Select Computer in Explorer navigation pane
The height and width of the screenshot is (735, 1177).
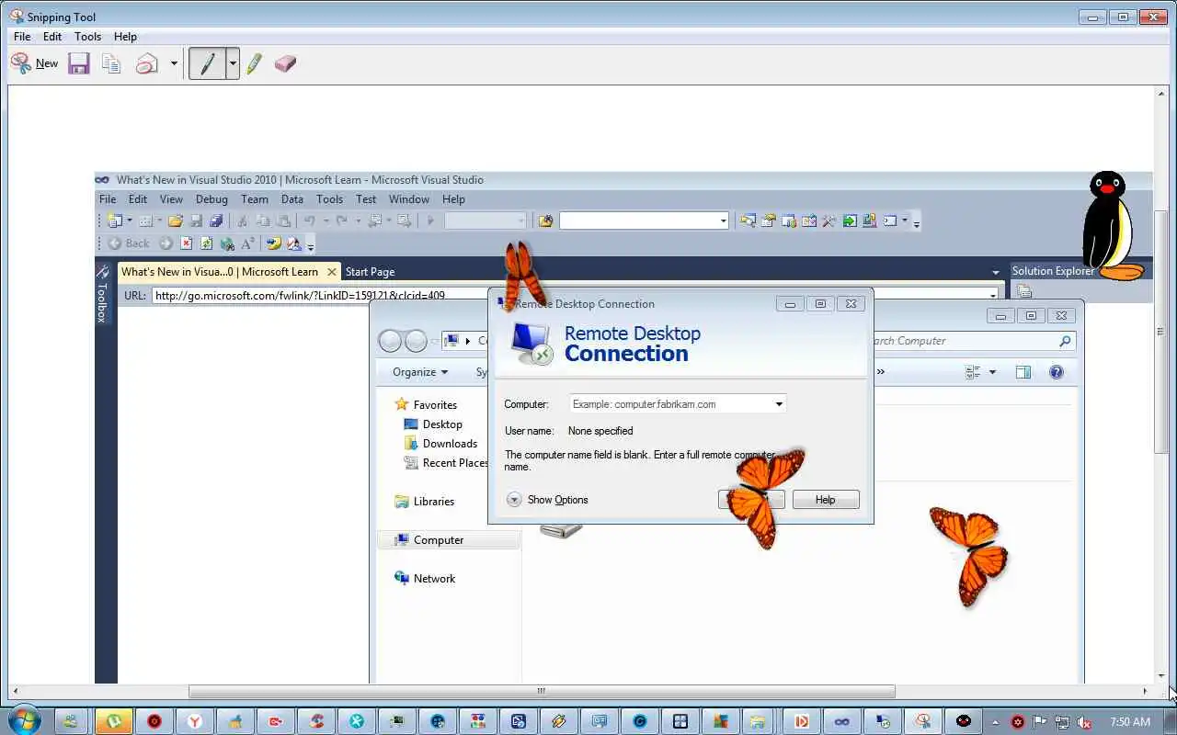(449, 540)
